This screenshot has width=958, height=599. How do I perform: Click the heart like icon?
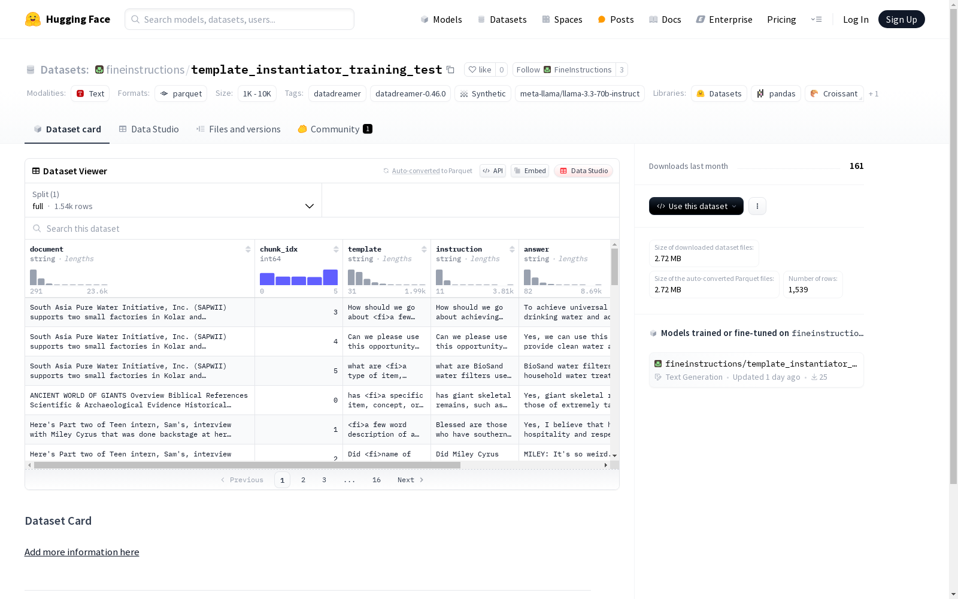pyautogui.click(x=472, y=70)
